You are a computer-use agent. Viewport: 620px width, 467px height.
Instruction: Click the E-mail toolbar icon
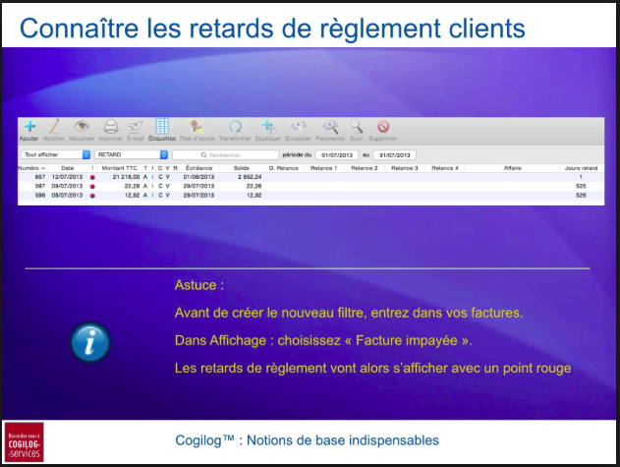click(x=136, y=127)
